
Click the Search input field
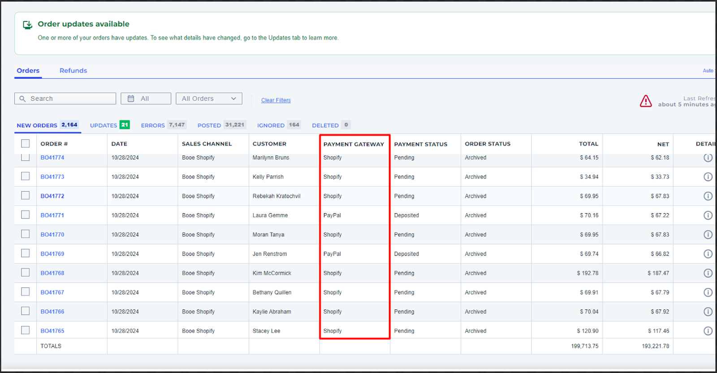tap(71, 99)
